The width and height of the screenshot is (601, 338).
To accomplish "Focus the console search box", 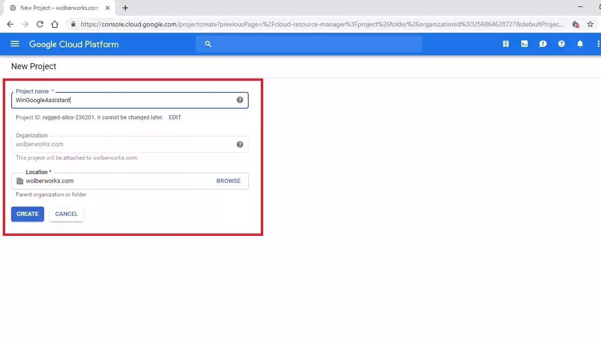I will (309, 44).
